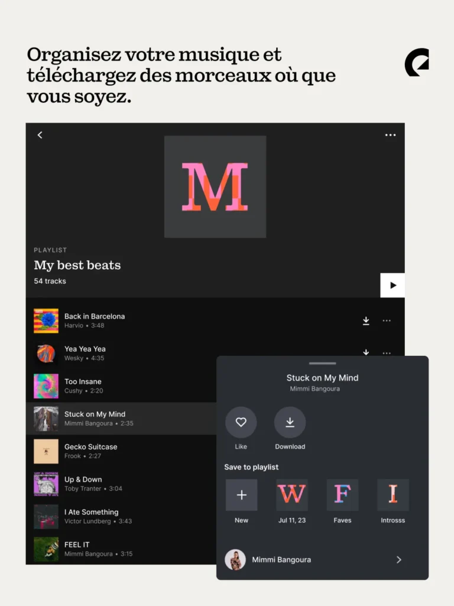Select Back in Barcelona track cover
Screen dimensions: 454x606
[x=46, y=321]
